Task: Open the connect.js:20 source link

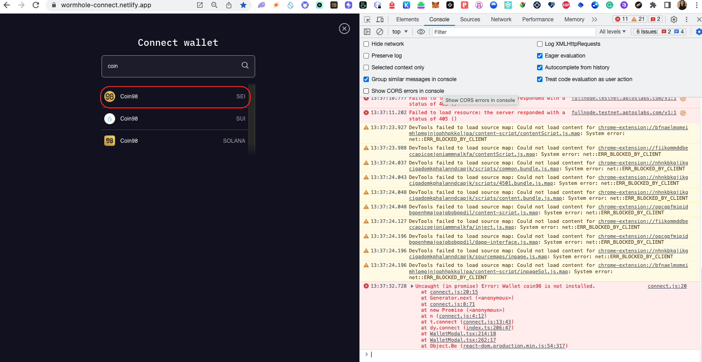Action: point(667,286)
